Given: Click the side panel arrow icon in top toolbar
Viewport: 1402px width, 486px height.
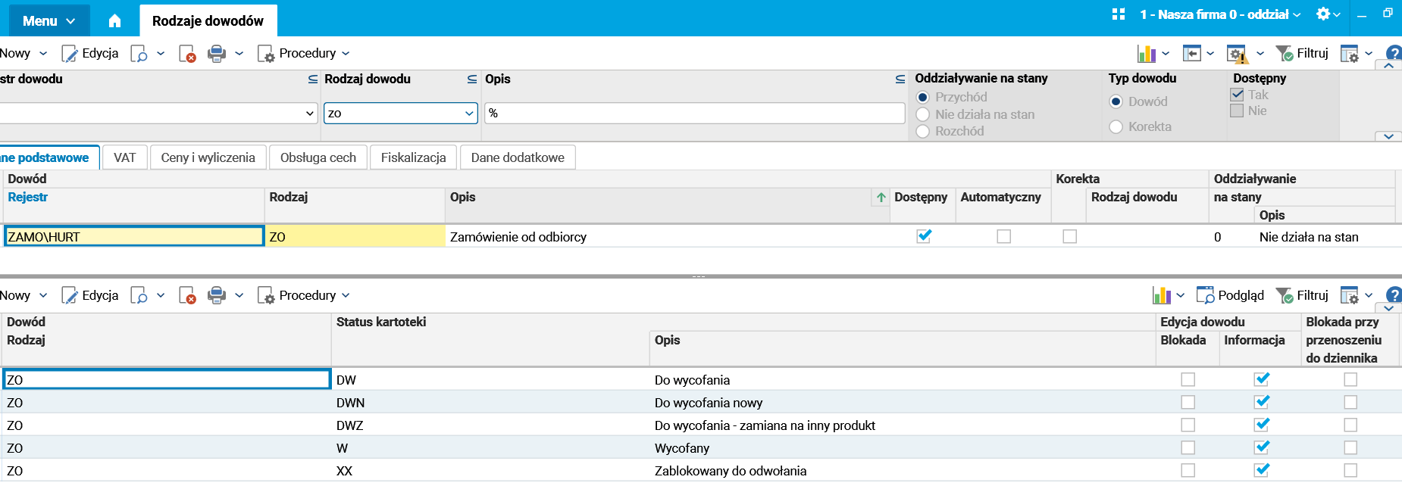Looking at the screenshot, I should point(1192,54).
